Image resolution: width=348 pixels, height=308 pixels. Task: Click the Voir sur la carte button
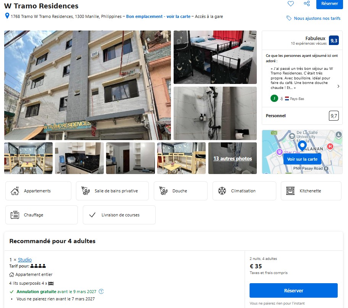click(302, 159)
